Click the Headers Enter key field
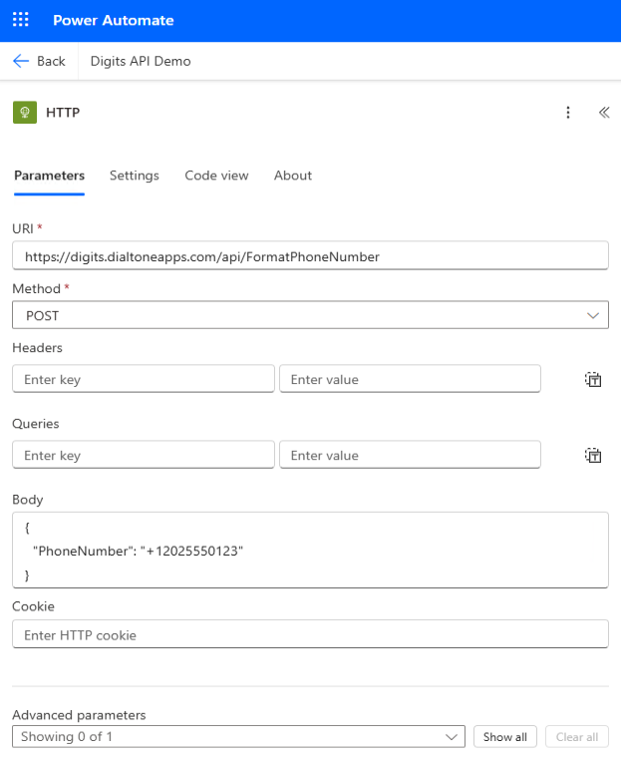621x760 pixels. [144, 379]
